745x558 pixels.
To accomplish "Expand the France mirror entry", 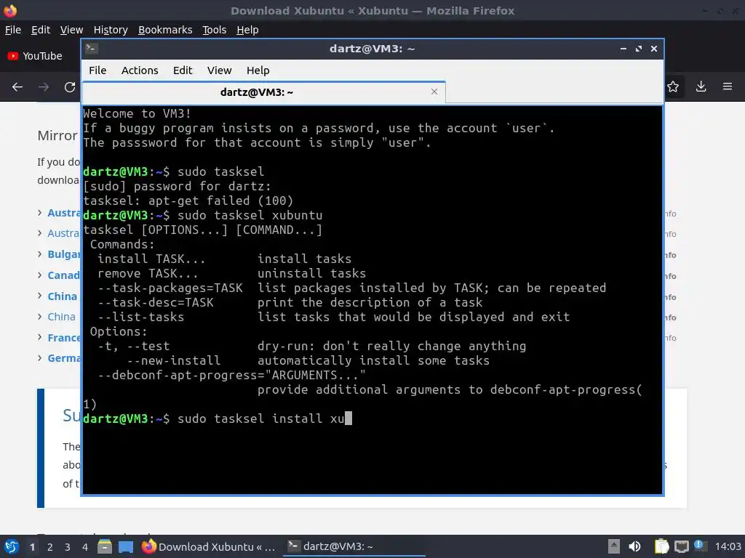I will tap(40, 337).
